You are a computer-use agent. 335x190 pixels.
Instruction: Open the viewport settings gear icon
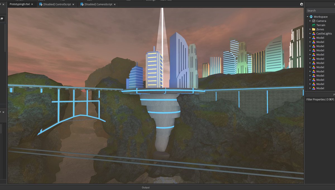[301, 4]
